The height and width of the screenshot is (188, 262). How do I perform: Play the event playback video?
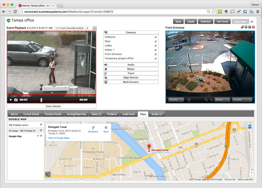[x=11, y=100]
